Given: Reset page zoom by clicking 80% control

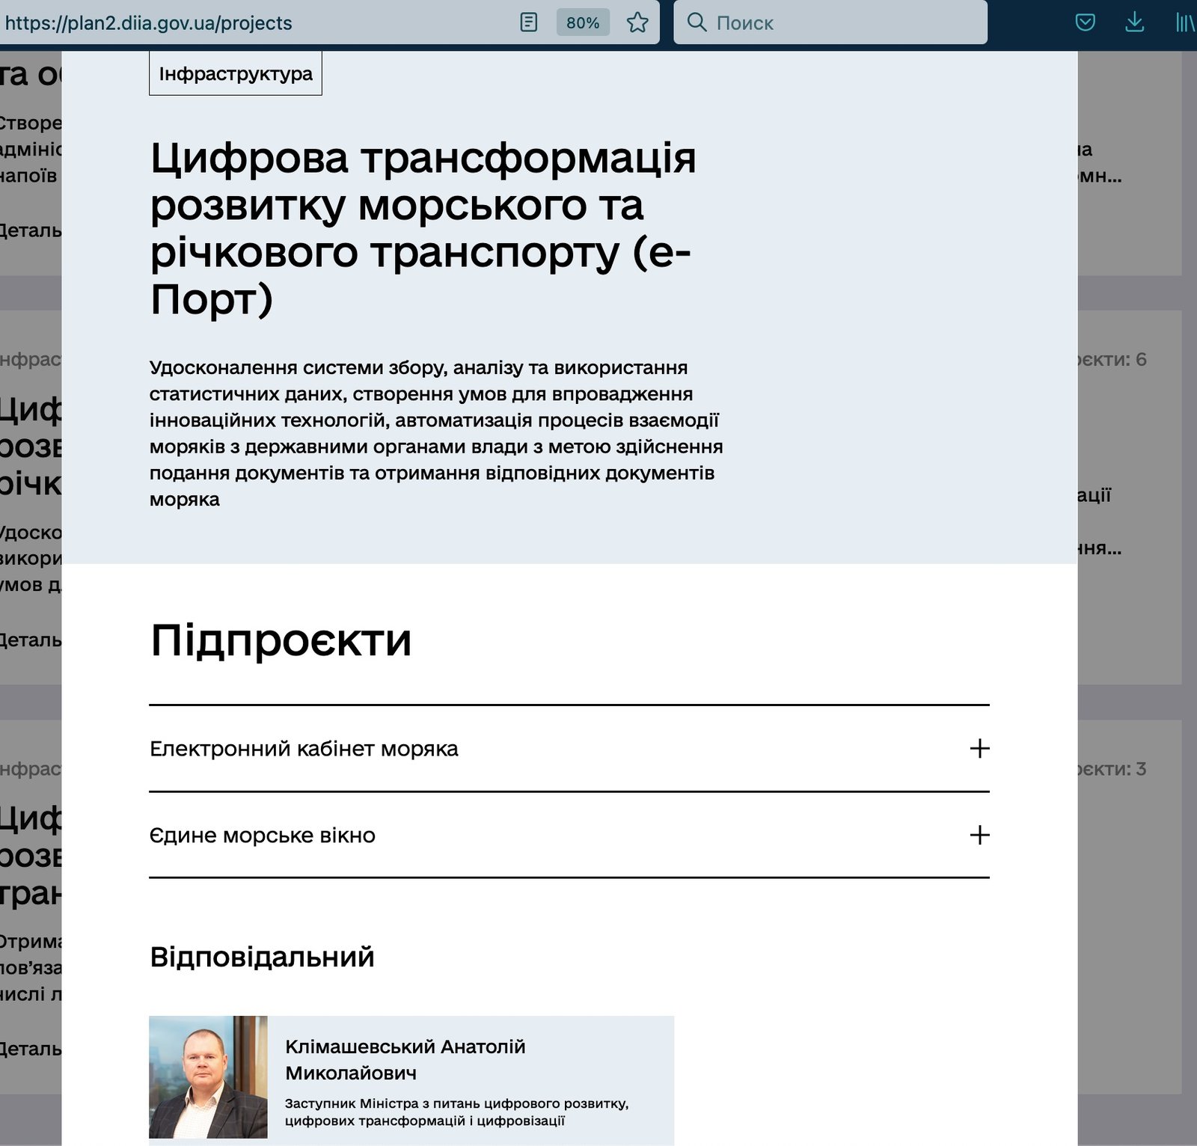Looking at the screenshot, I should tap(582, 23).
